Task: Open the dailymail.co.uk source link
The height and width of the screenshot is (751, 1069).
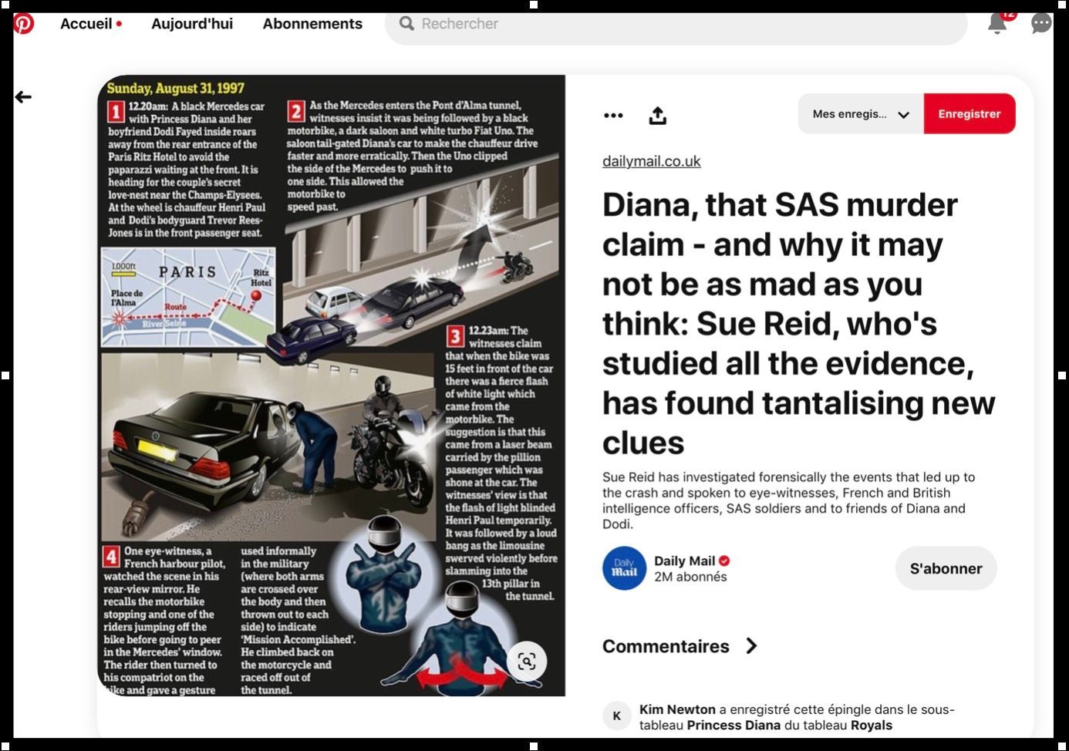Action: tap(651, 161)
